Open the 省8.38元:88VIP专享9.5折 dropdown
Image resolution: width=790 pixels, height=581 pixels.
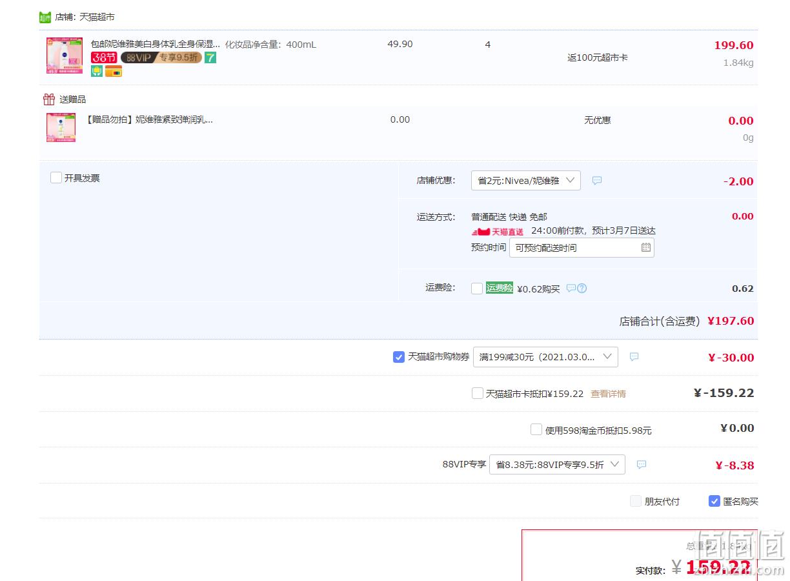tap(557, 464)
